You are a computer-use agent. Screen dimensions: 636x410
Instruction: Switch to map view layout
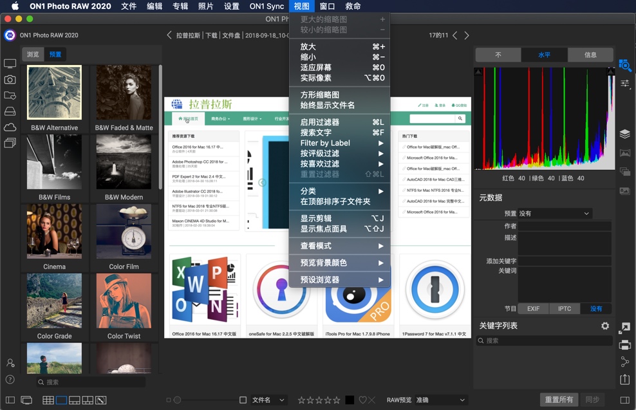pyautogui.click(x=101, y=400)
